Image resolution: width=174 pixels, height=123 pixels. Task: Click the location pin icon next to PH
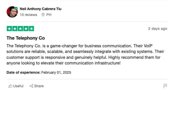tap(43, 15)
